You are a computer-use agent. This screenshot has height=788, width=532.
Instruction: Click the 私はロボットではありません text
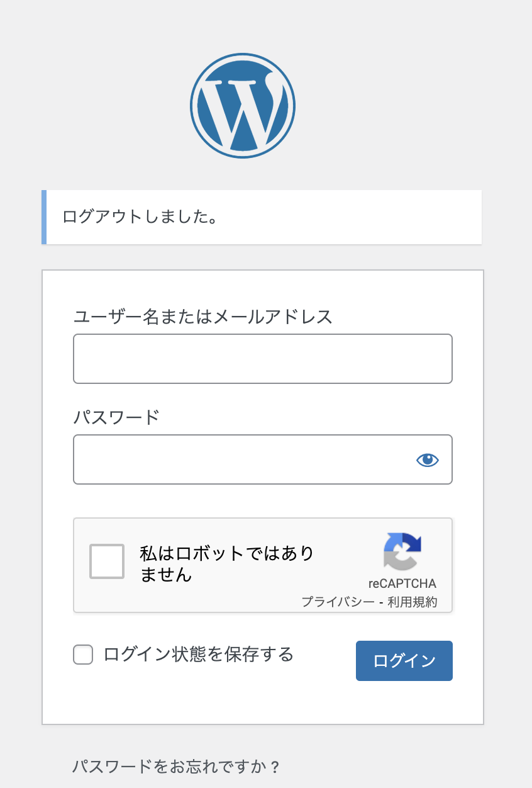pos(226,564)
